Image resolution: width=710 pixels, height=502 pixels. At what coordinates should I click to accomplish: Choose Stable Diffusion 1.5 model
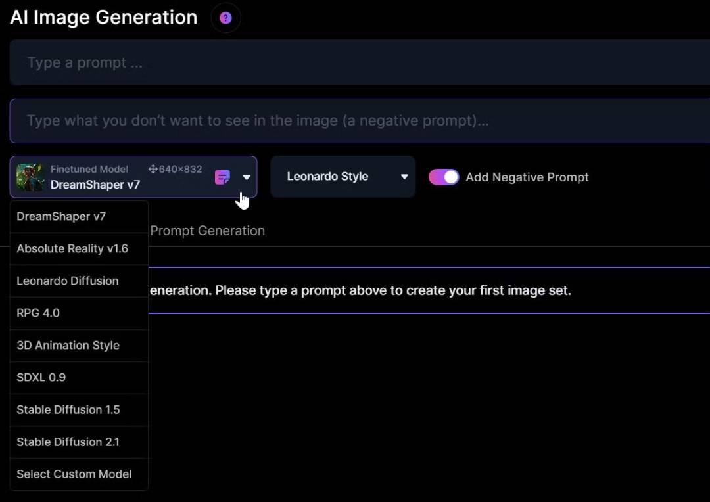point(68,409)
